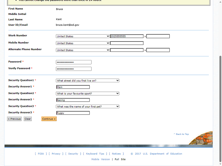Click the scrollbar down arrow
Image resolution: width=222 pixels, height=166 pixels.
(x=220, y=164)
